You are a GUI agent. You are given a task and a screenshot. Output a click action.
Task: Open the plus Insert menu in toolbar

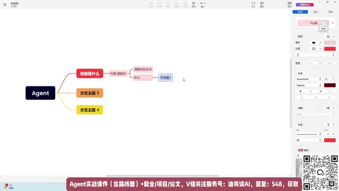[x=203, y=4]
